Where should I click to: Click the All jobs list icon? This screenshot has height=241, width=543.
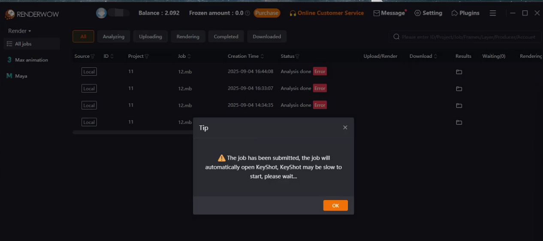pos(9,44)
